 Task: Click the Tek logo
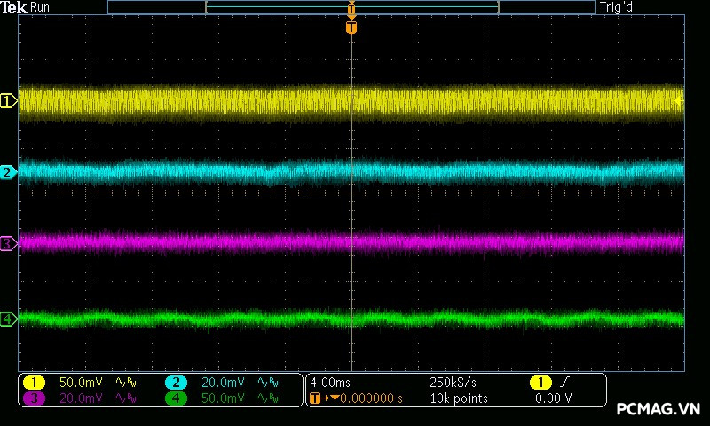tap(13, 7)
